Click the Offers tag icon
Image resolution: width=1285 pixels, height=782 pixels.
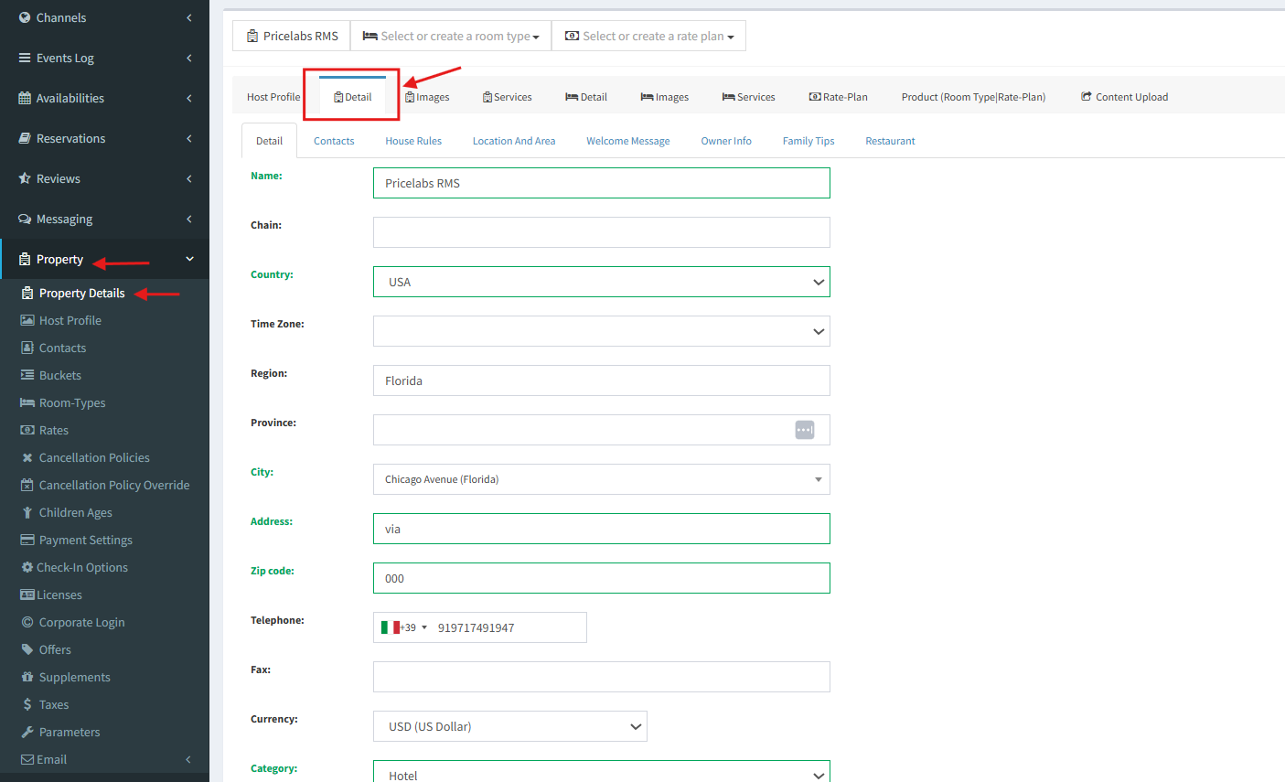27,649
